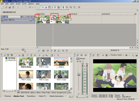Stop playback with the Stop button
This screenshot has height=101, width=139.
click(58, 51)
